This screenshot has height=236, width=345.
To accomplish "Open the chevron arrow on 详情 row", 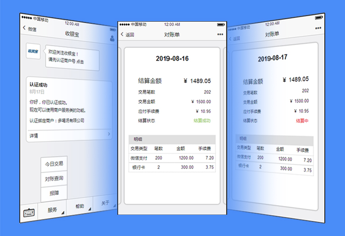I will click(109, 134).
